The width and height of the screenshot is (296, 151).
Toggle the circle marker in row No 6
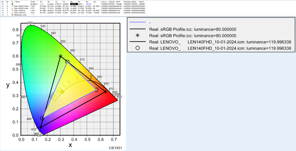[x=3, y=6]
